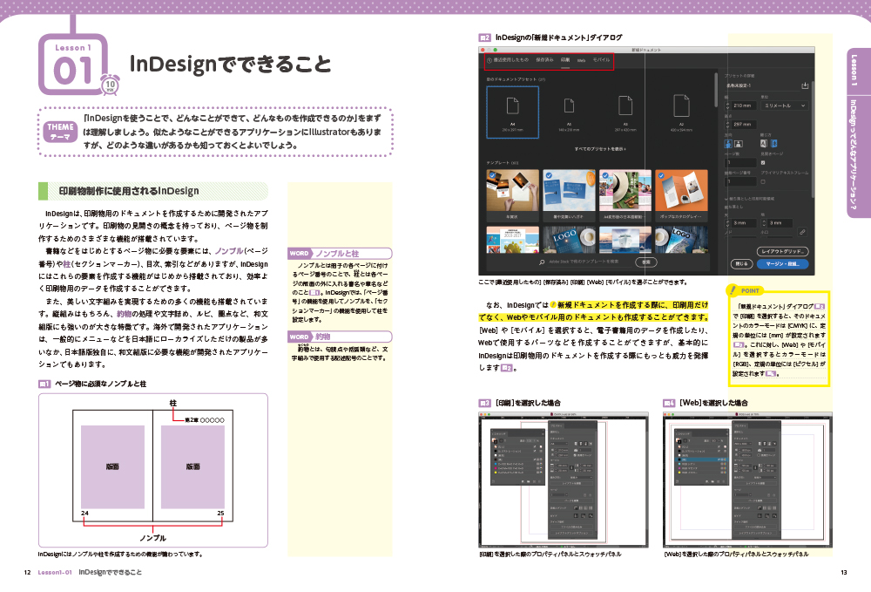This screenshot has width=871, height=592.
Task: Click the レイアウトグリッド button
Action: pos(782,251)
